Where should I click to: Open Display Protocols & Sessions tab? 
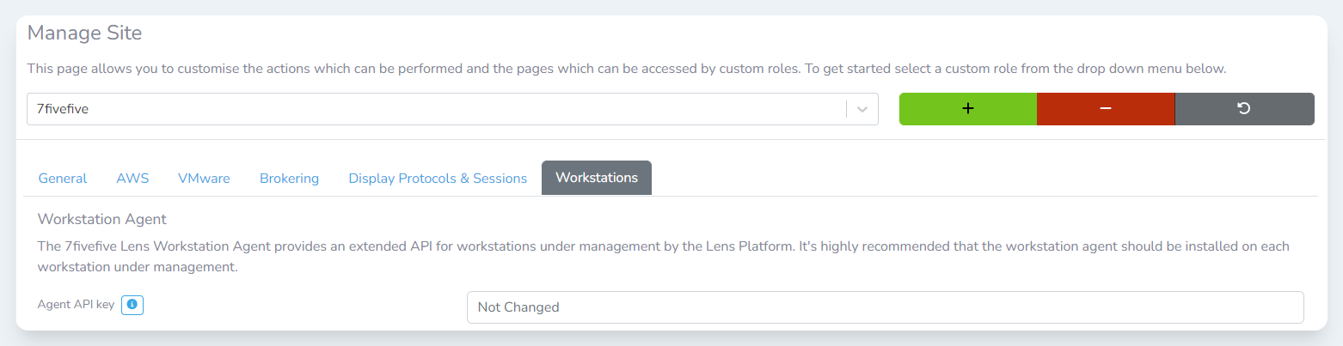(x=438, y=179)
